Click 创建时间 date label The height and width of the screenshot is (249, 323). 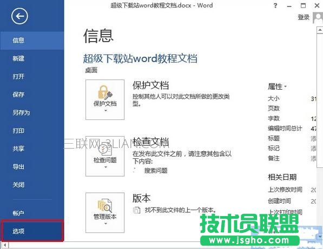tap(279, 201)
